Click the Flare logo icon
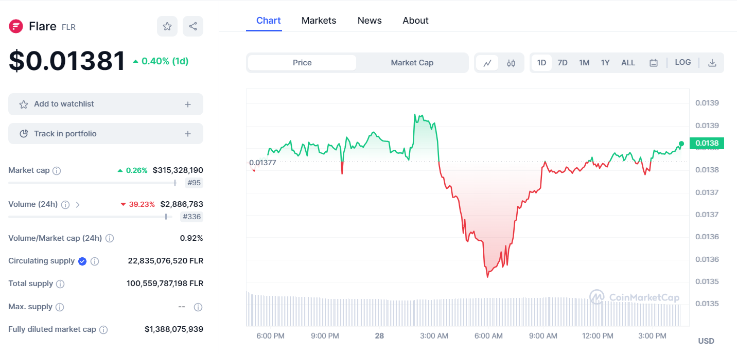737x354 pixels. point(16,26)
